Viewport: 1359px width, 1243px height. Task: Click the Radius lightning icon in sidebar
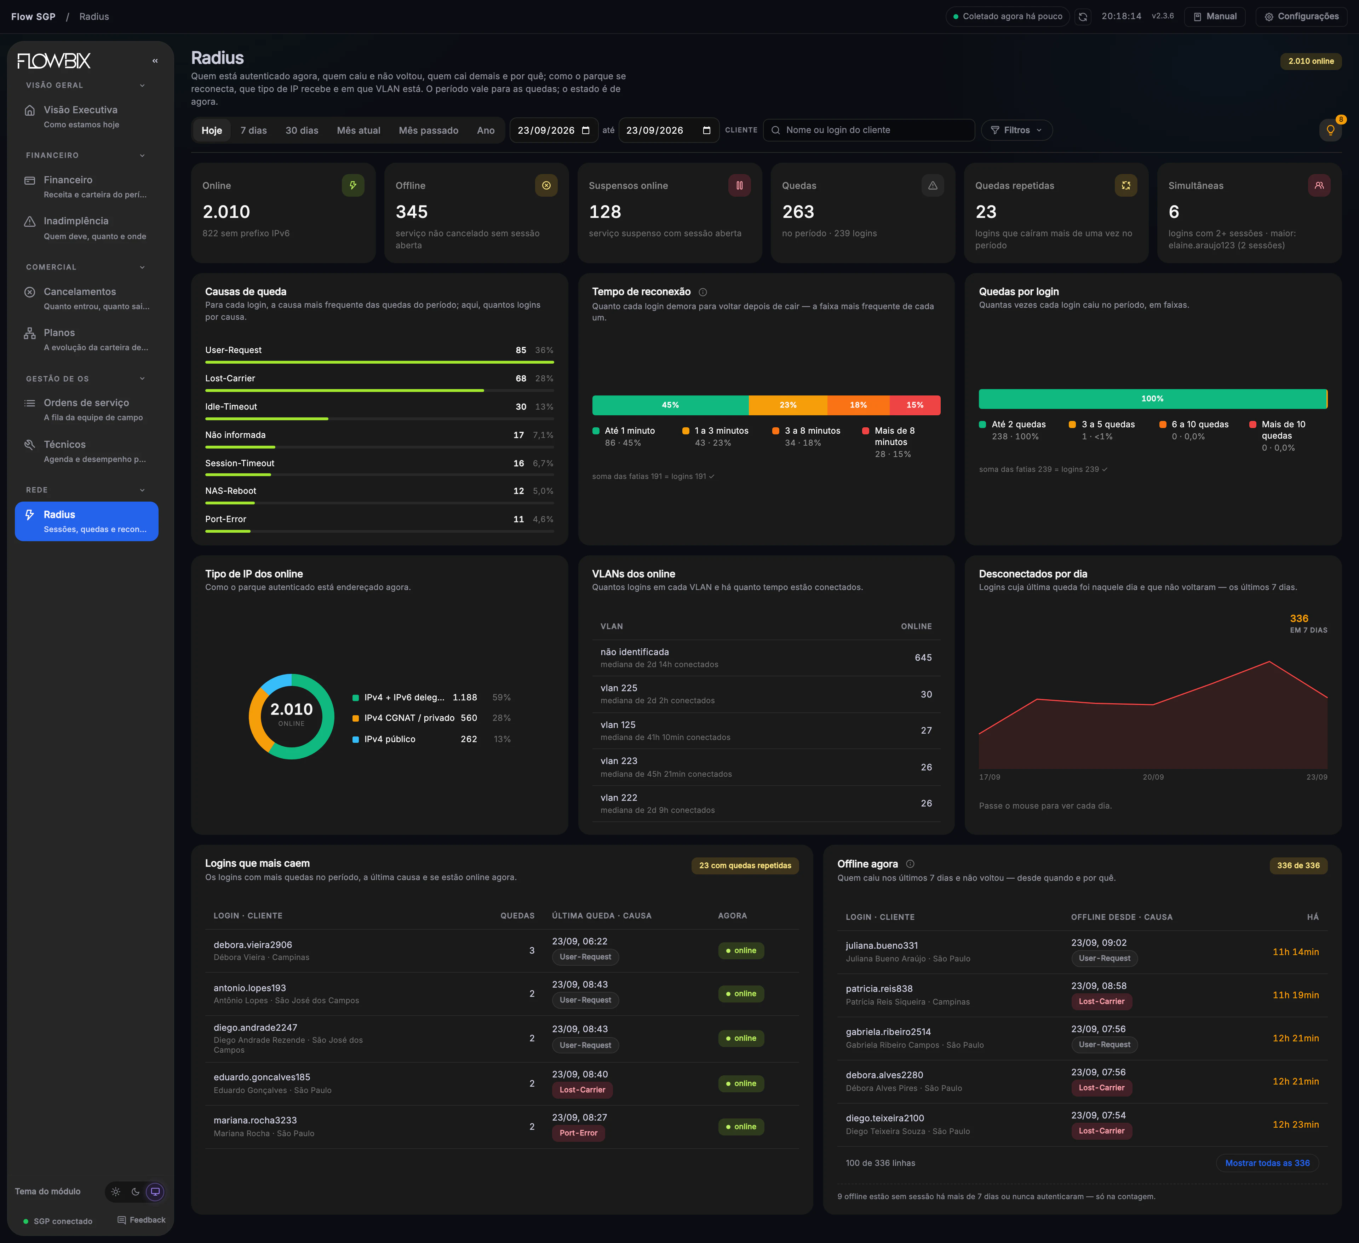pyautogui.click(x=30, y=515)
